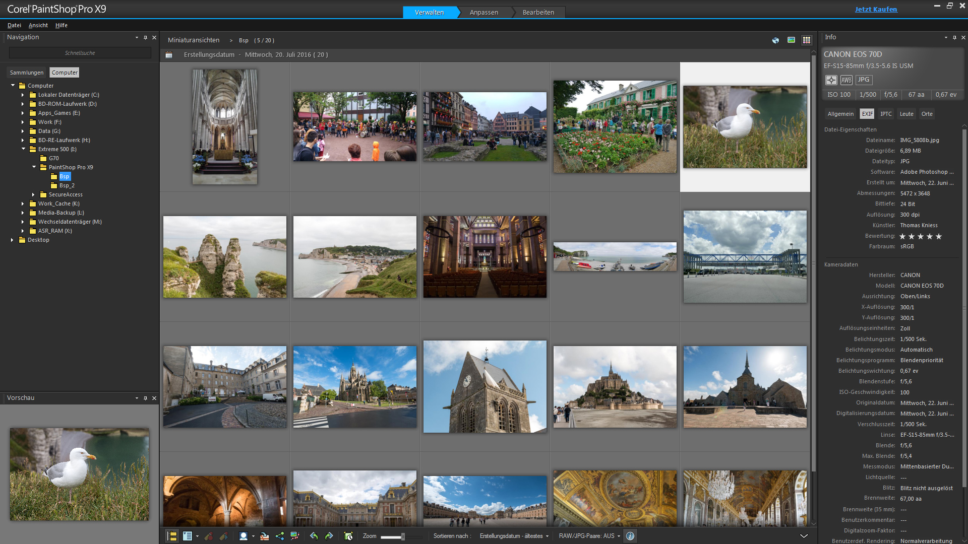Click the calendar icon beside Erstellungsdatum
Viewport: 968px width, 544px height.
[169, 55]
